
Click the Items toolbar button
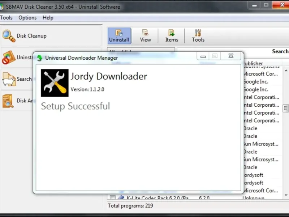coord(172,36)
